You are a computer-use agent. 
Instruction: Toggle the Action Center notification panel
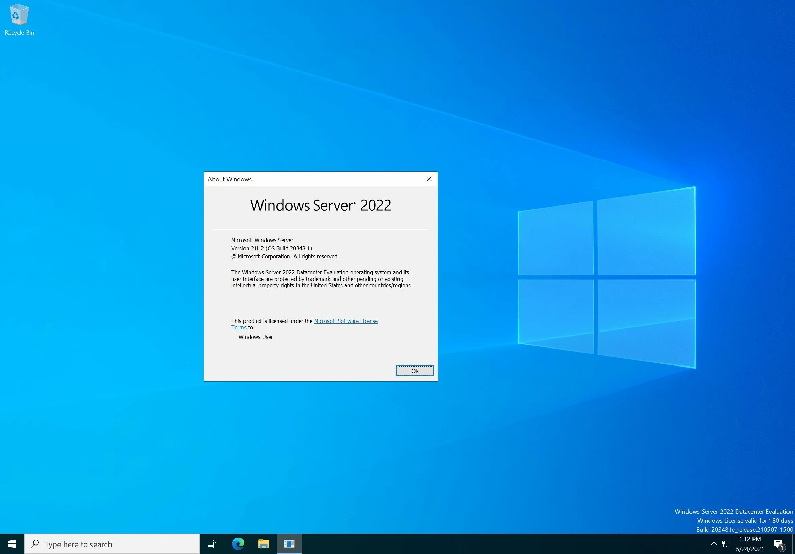782,544
